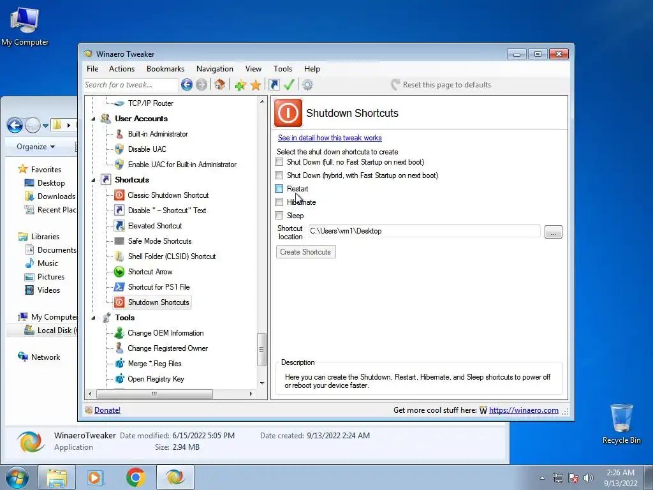The height and width of the screenshot is (490, 653).
Task: Click the Change OEM Information icon
Action: coord(119,333)
